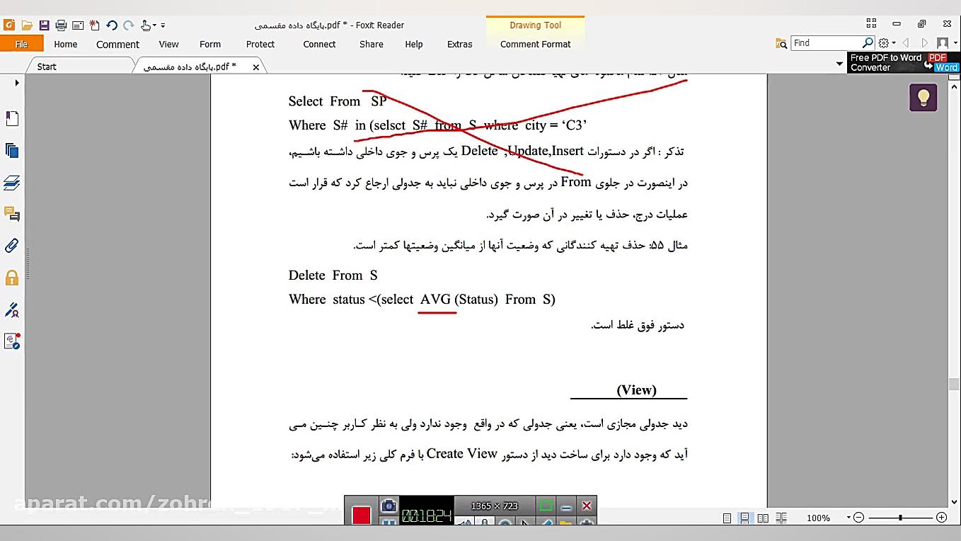Viewport: 961px width, 541px height.
Task: Show the Page Thumbnails panel
Action: [12, 150]
